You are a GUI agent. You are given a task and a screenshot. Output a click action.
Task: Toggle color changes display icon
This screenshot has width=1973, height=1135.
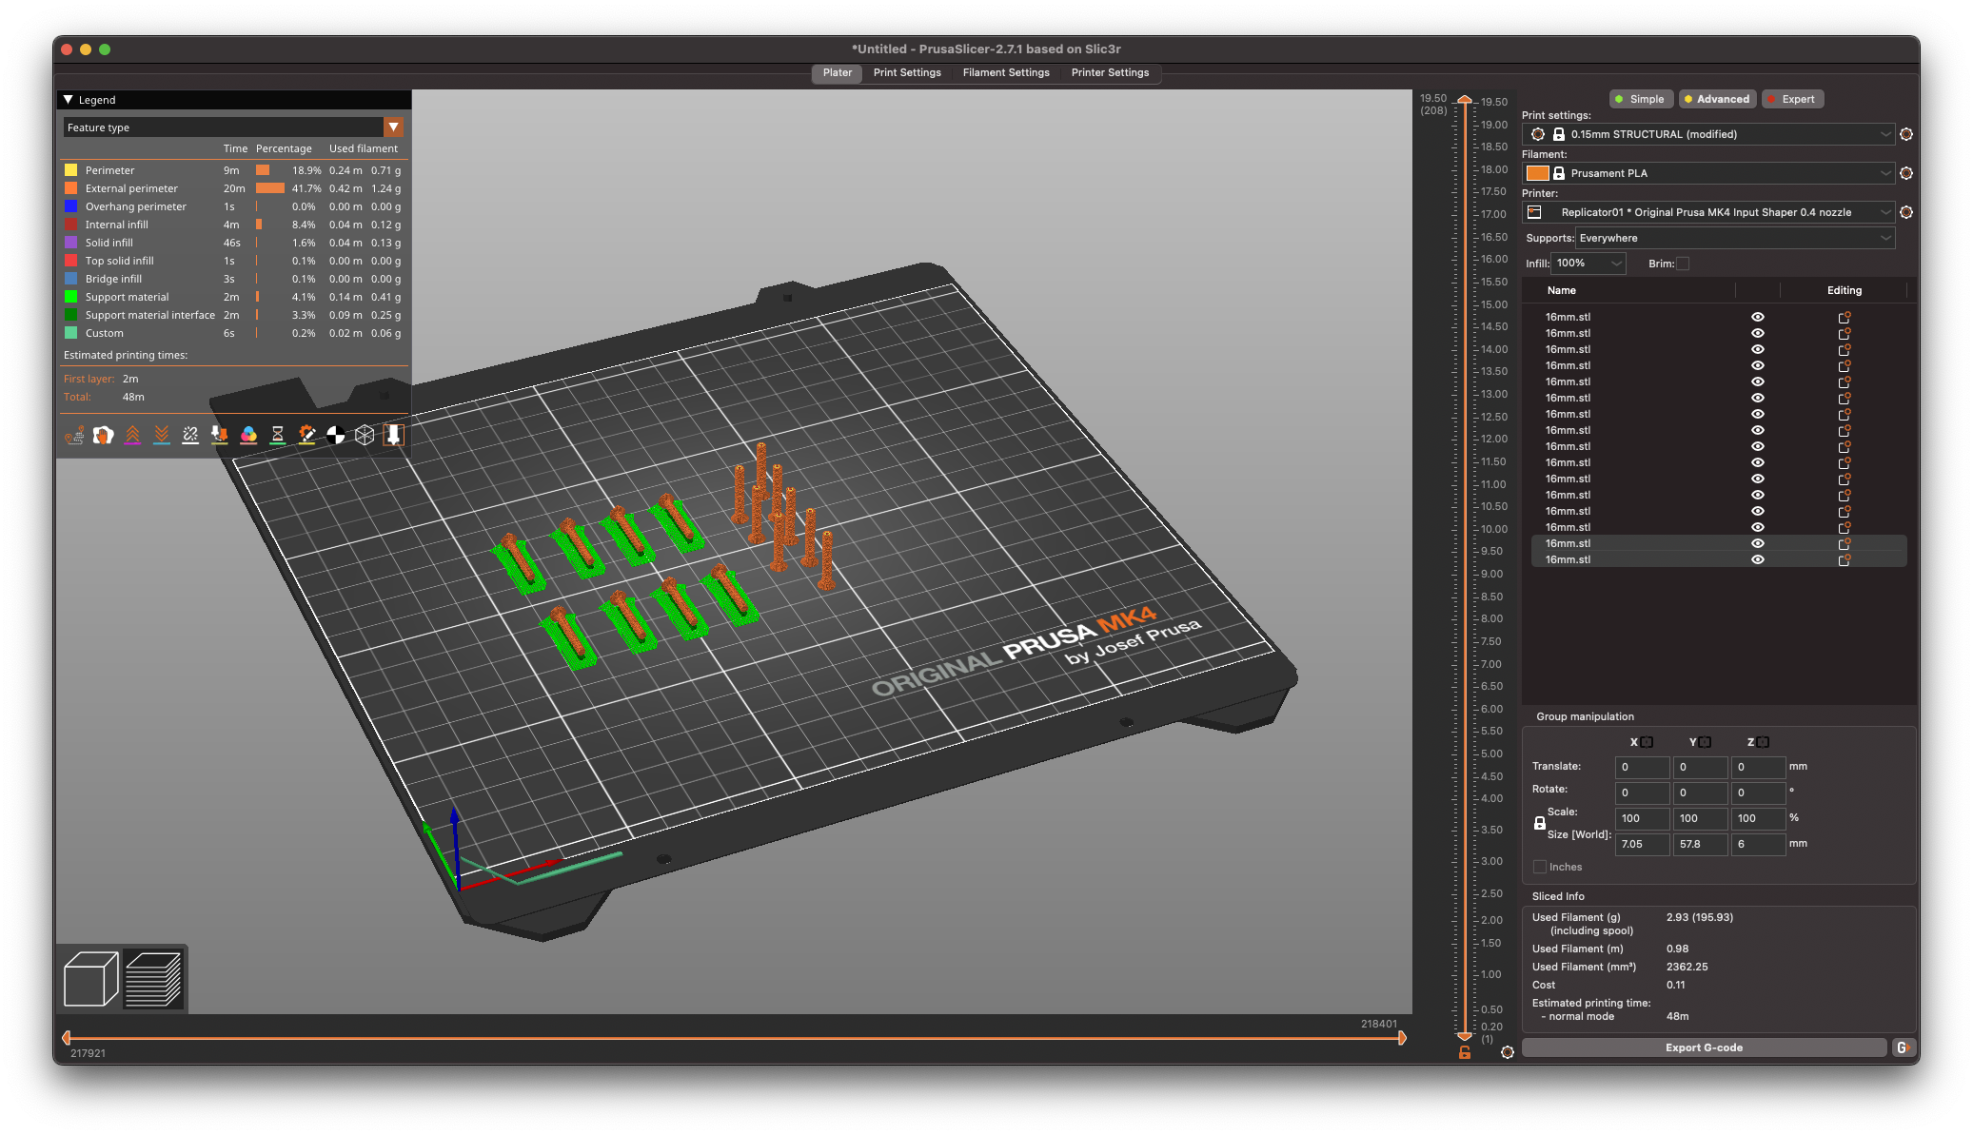click(248, 436)
